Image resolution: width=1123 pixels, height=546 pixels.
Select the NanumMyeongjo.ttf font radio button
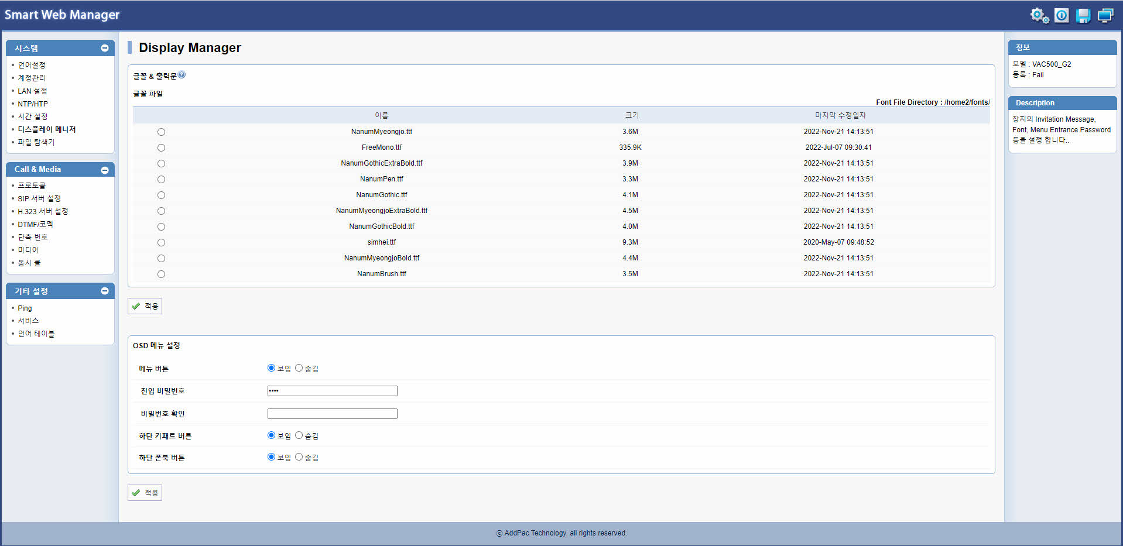[x=161, y=132]
